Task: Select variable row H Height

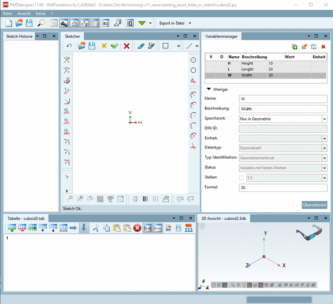Action: click(266, 63)
